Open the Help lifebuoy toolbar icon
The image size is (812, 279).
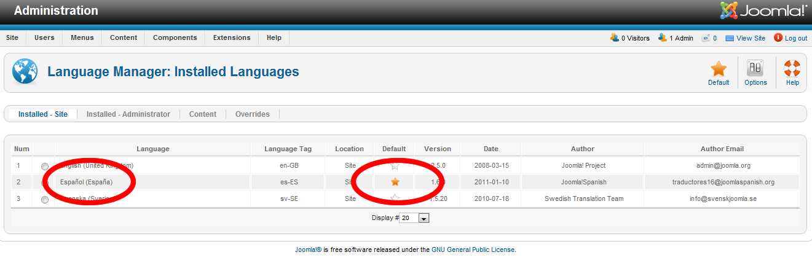click(792, 68)
